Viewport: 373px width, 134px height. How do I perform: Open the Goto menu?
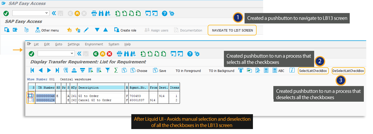pos(59,44)
